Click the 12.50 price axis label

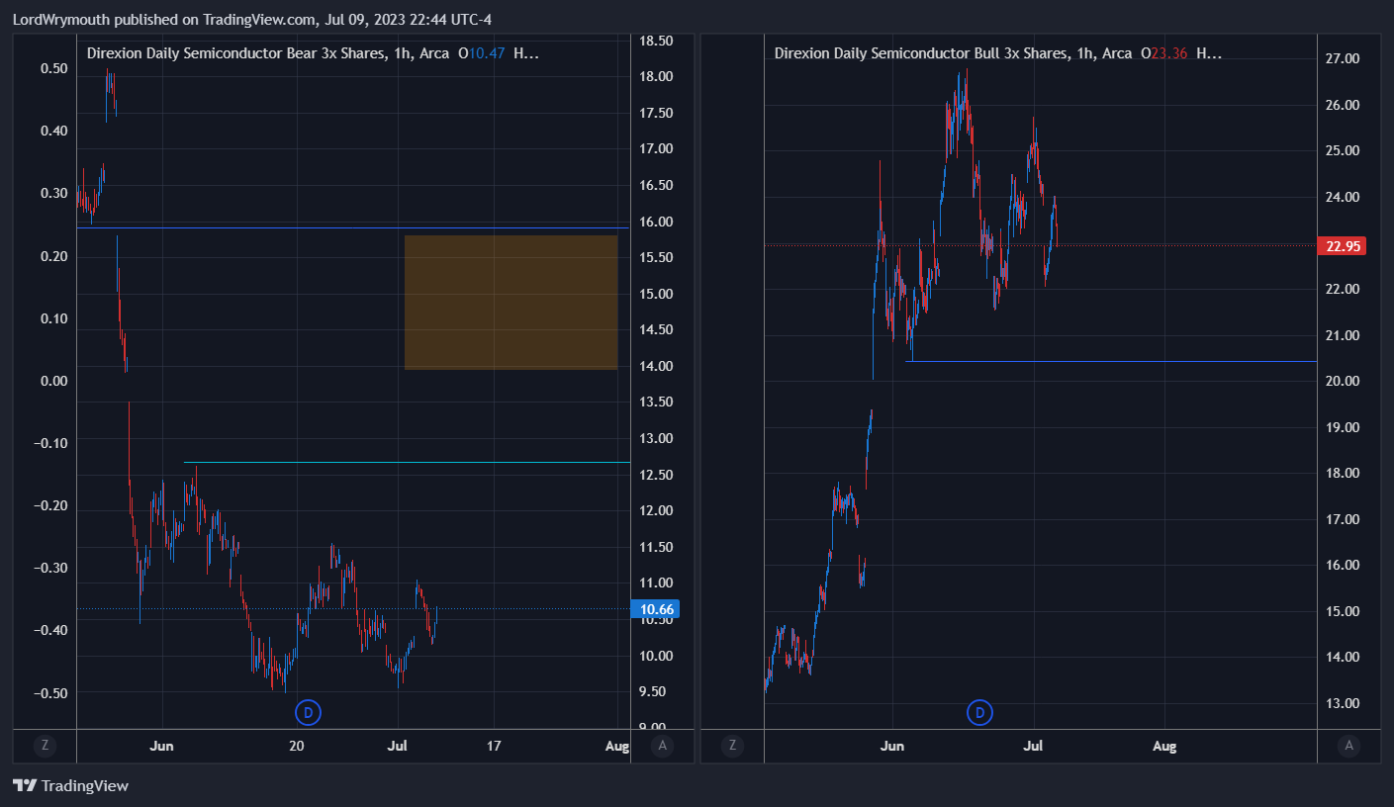tap(657, 475)
